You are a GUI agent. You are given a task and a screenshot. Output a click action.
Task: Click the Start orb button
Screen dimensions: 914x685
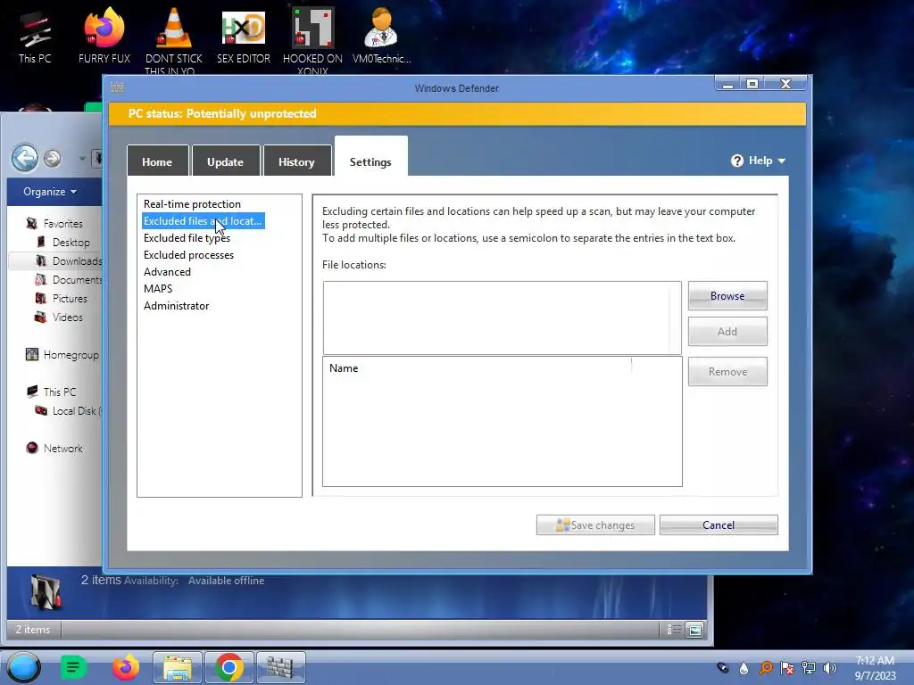coord(23,667)
